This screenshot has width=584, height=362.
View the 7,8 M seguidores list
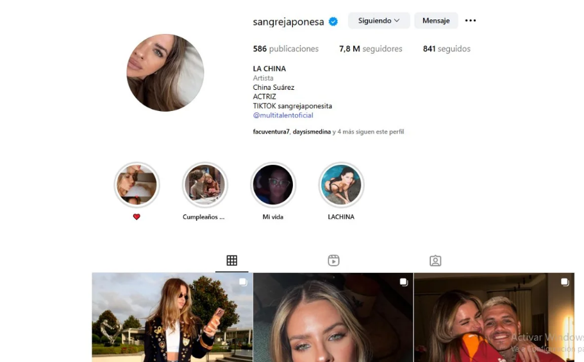(371, 49)
